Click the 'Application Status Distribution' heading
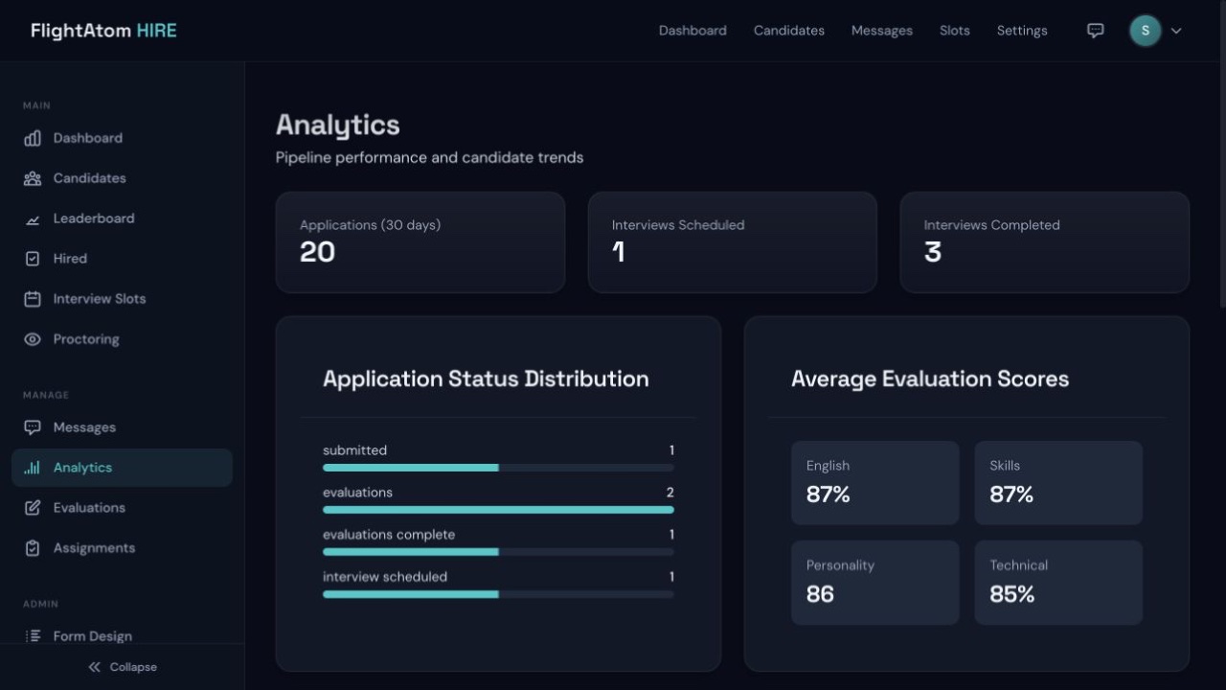Screen dimensions: 1226x690 coord(486,379)
